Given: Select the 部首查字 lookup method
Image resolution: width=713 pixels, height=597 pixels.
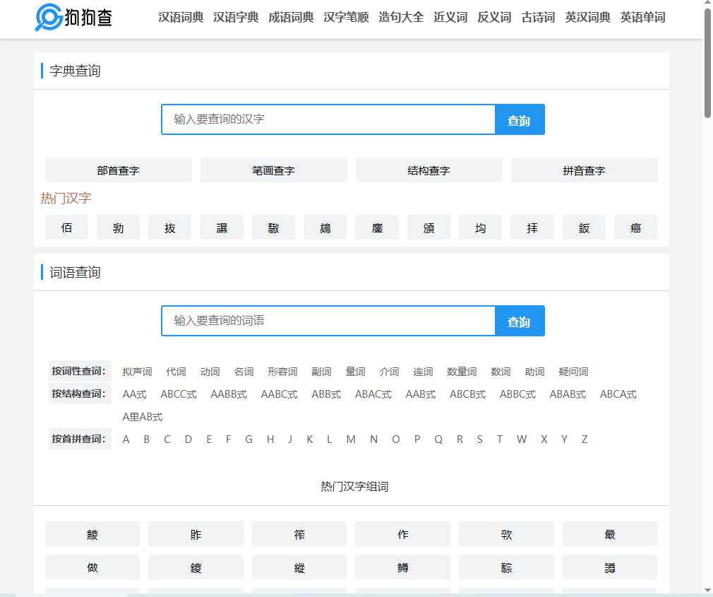Looking at the screenshot, I should (118, 170).
